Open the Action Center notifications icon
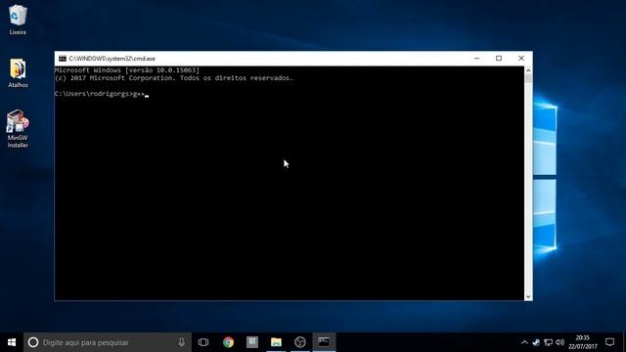626x352 pixels. click(x=609, y=342)
